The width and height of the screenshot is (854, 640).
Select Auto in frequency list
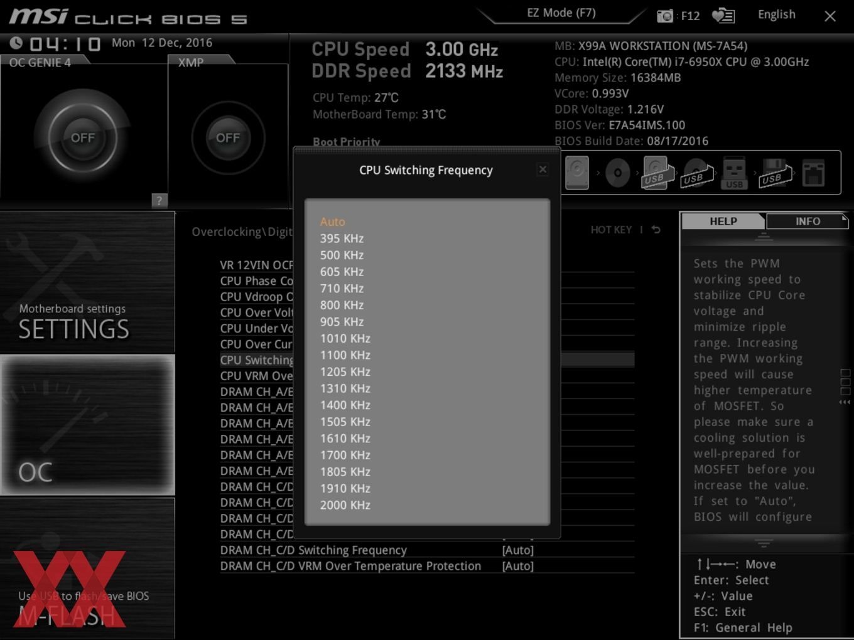[x=332, y=221]
